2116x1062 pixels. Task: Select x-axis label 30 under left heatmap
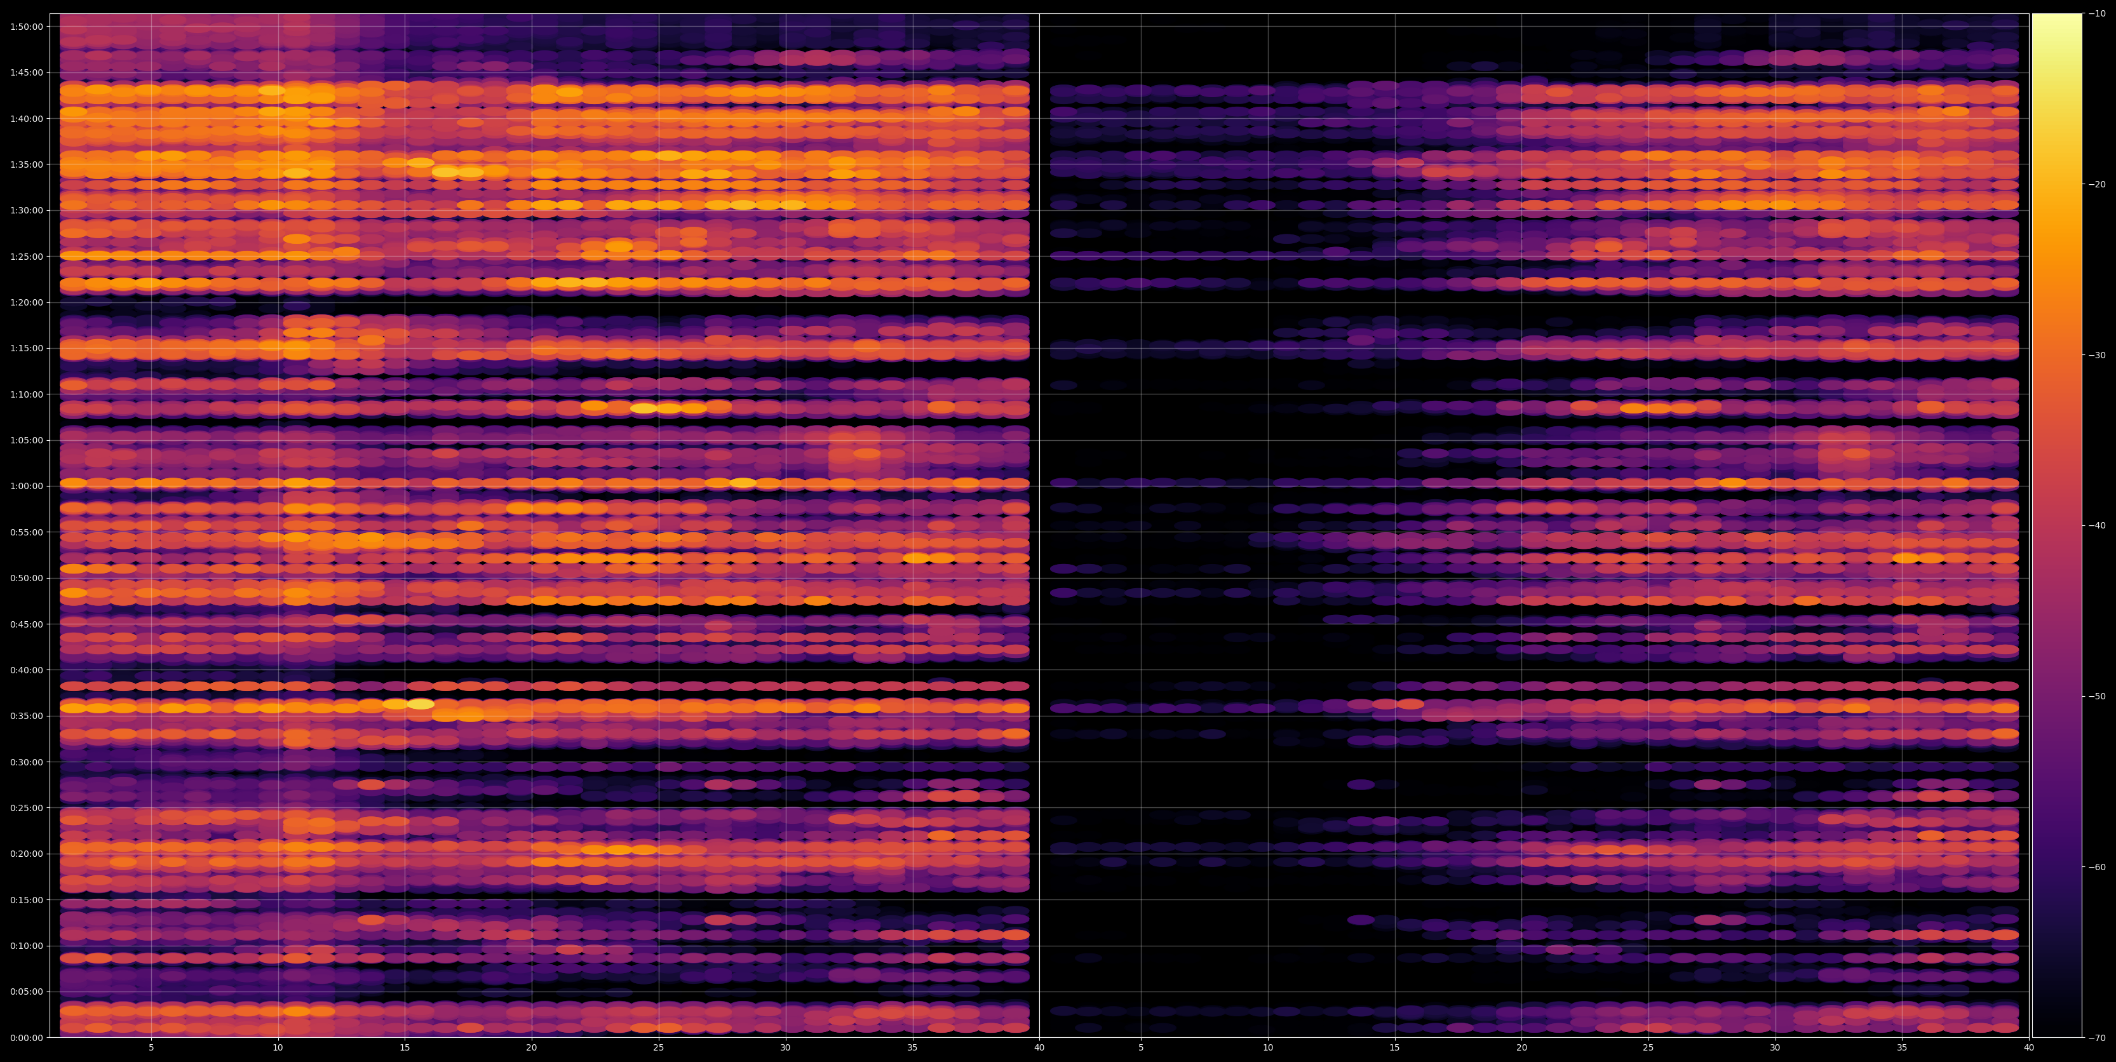click(785, 1048)
